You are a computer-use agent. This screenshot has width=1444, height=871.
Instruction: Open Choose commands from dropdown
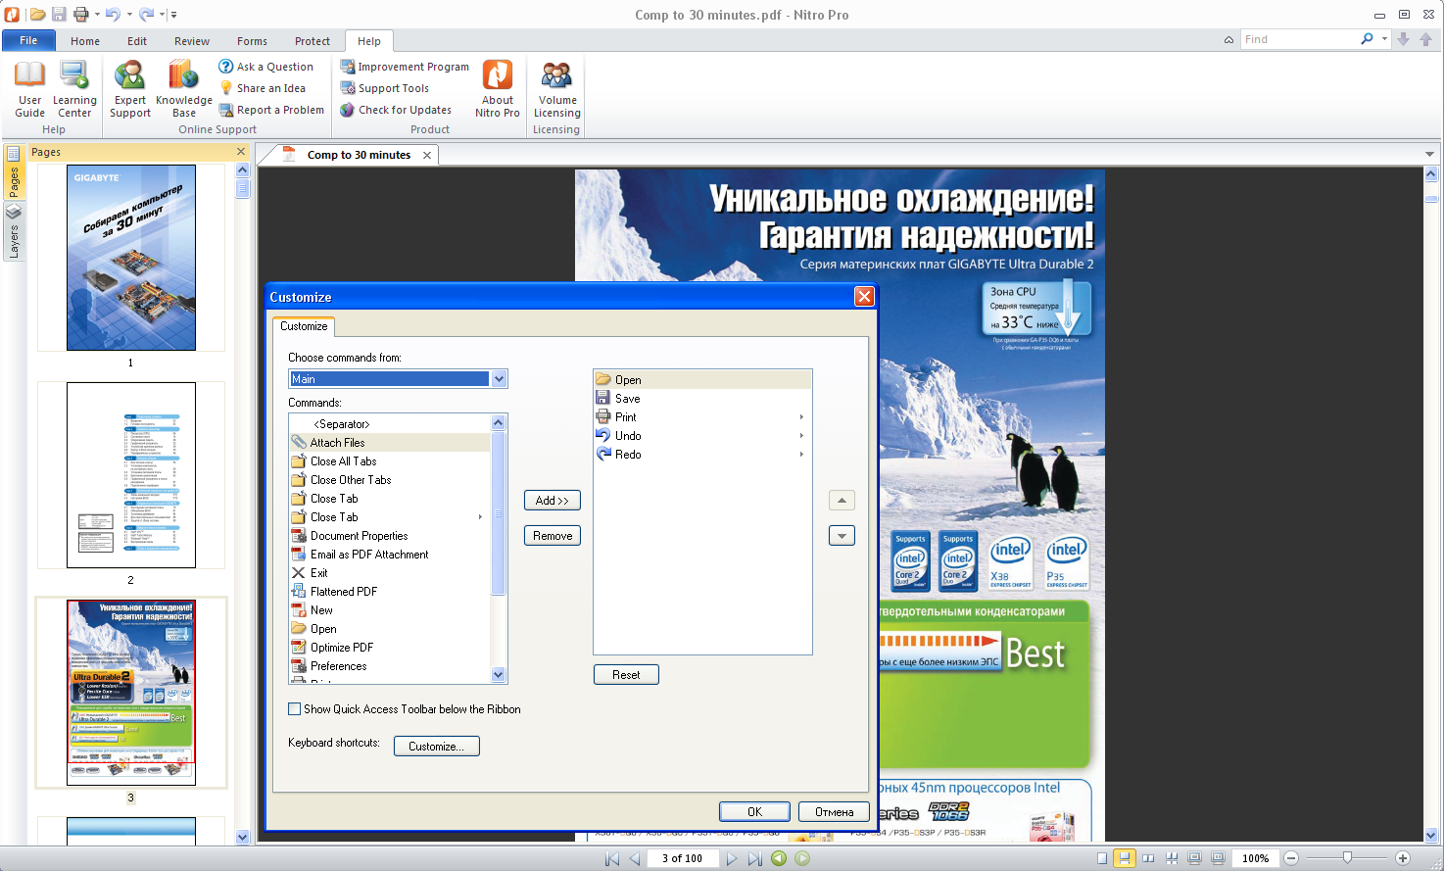[x=500, y=379]
